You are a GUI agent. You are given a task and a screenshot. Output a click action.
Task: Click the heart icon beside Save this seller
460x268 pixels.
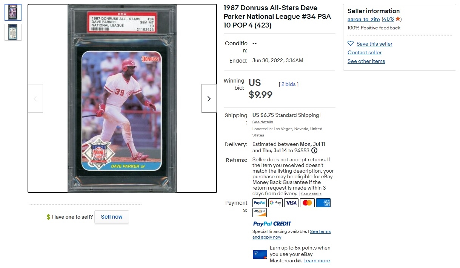pos(351,43)
